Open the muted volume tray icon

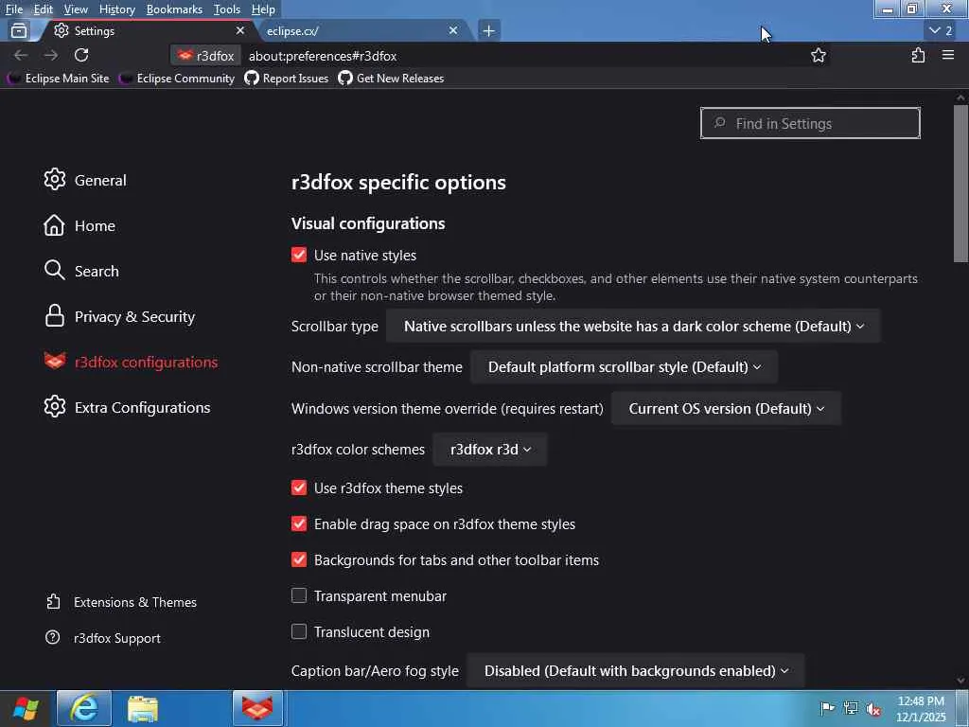tap(873, 709)
